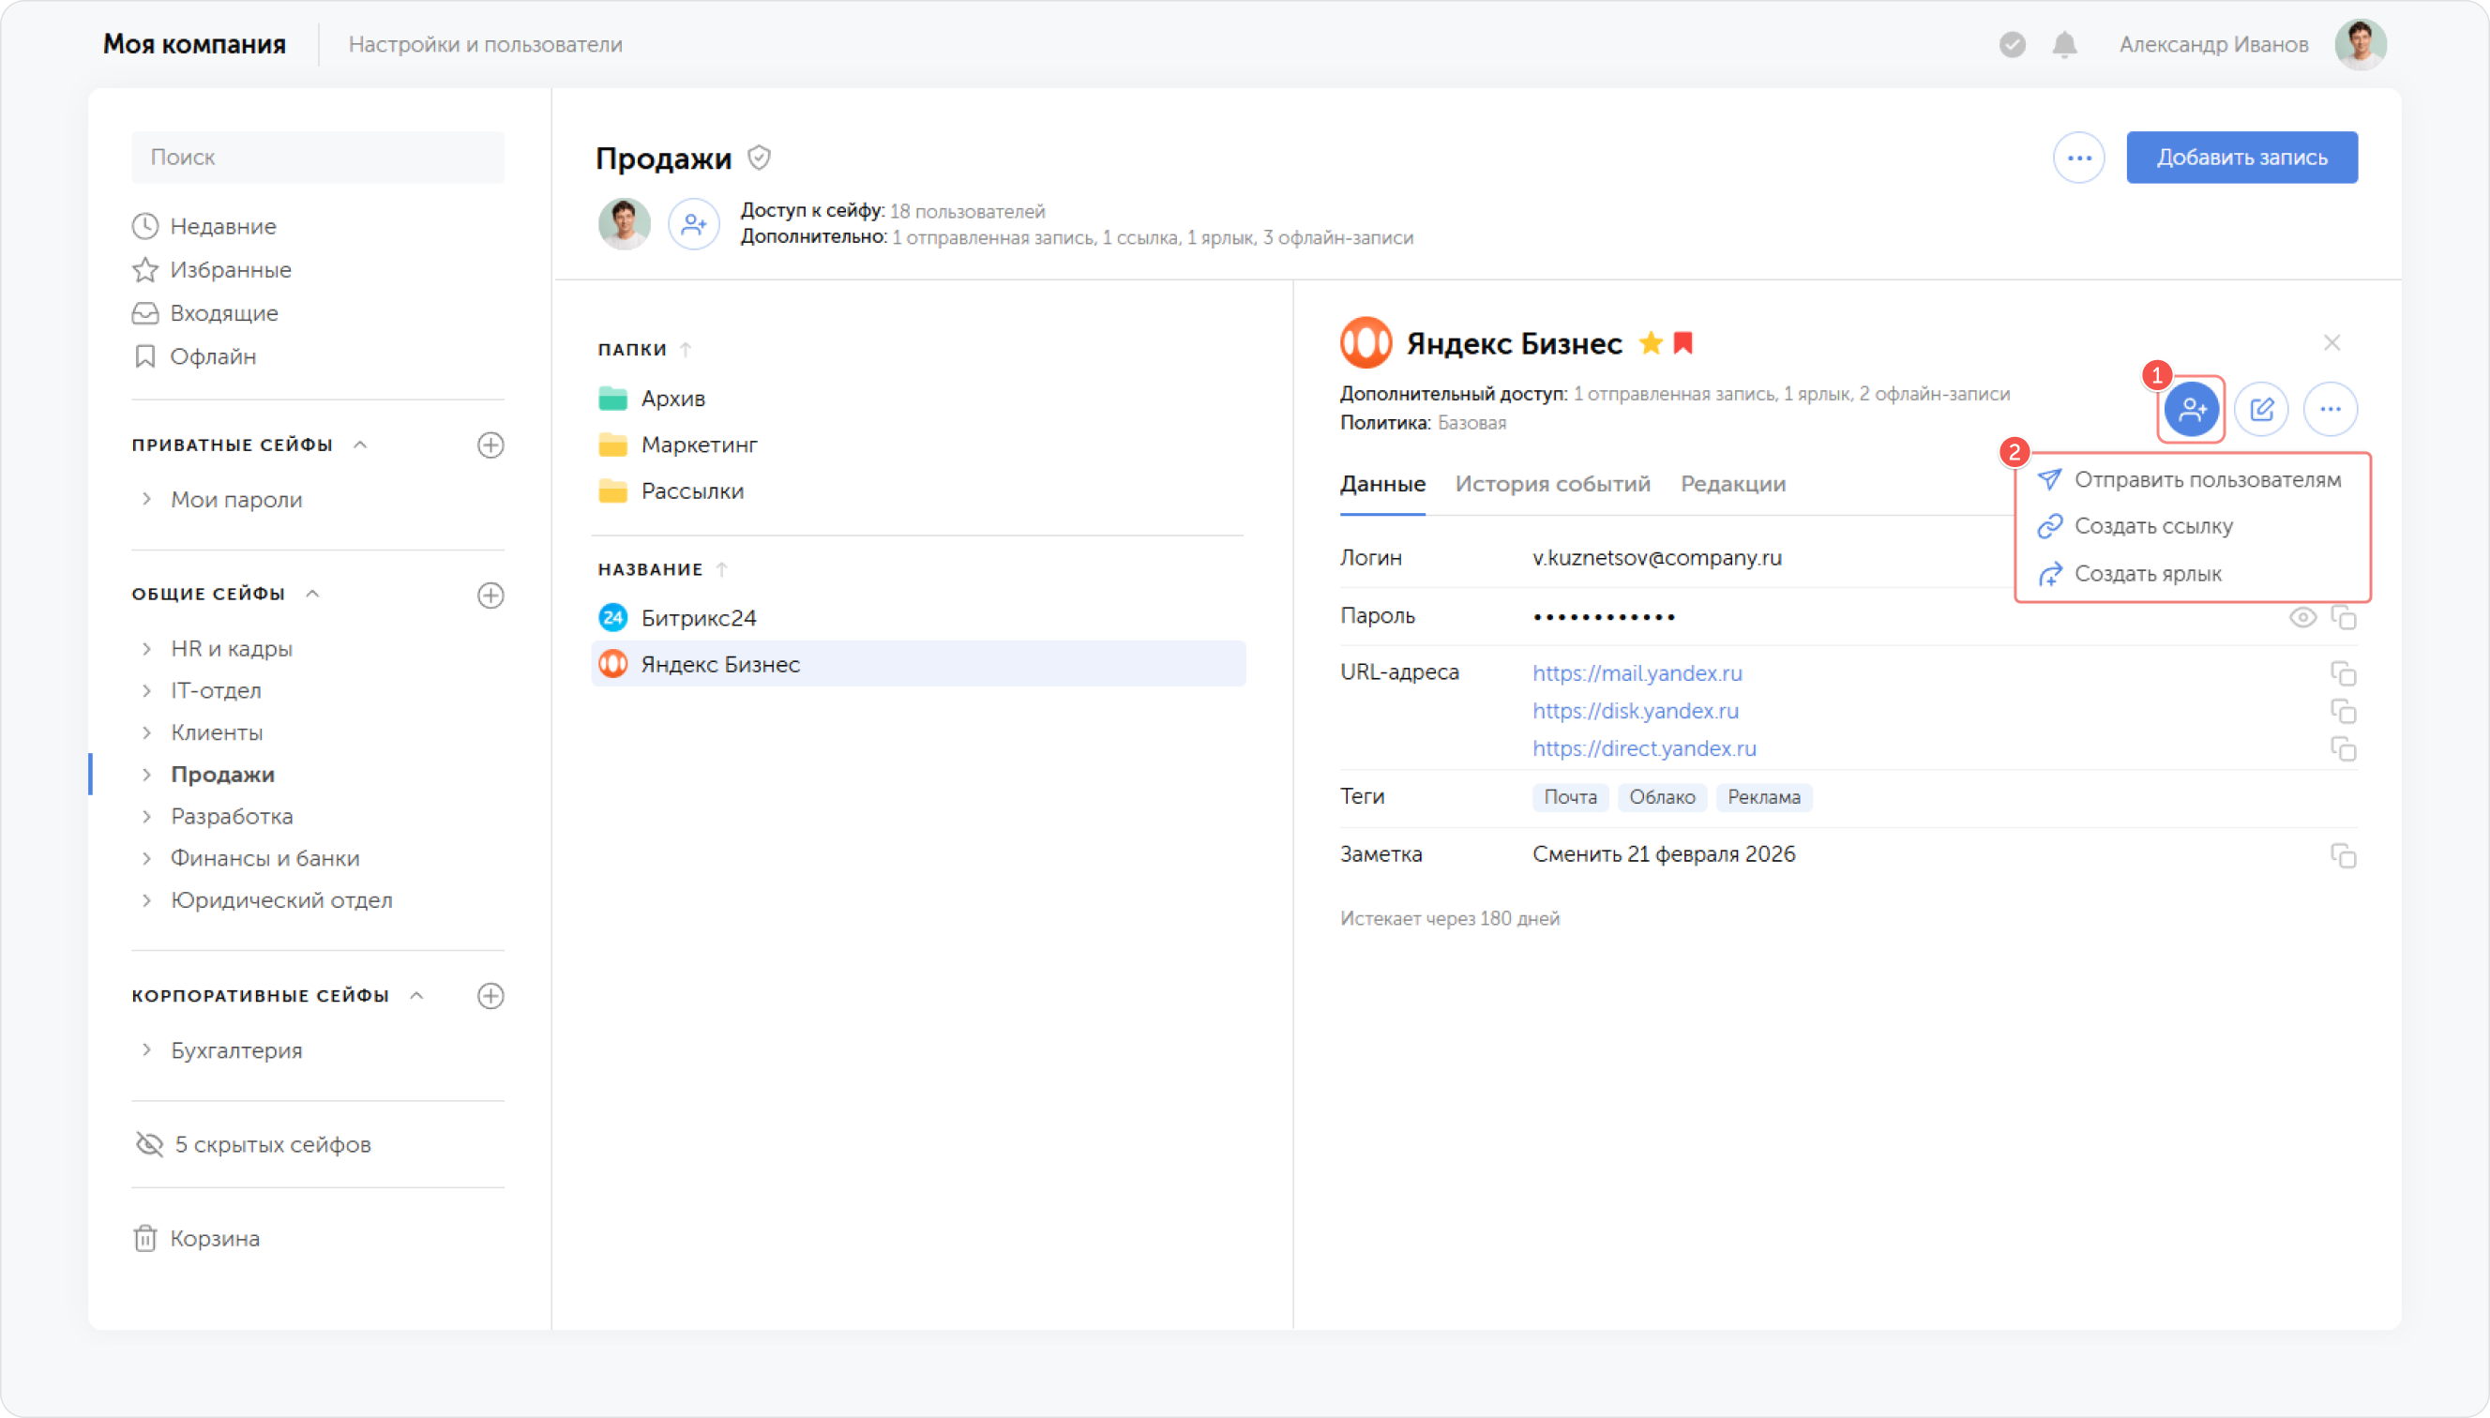Switch to История событий tab
This screenshot has height=1418, width=2490.
[x=1552, y=484]
